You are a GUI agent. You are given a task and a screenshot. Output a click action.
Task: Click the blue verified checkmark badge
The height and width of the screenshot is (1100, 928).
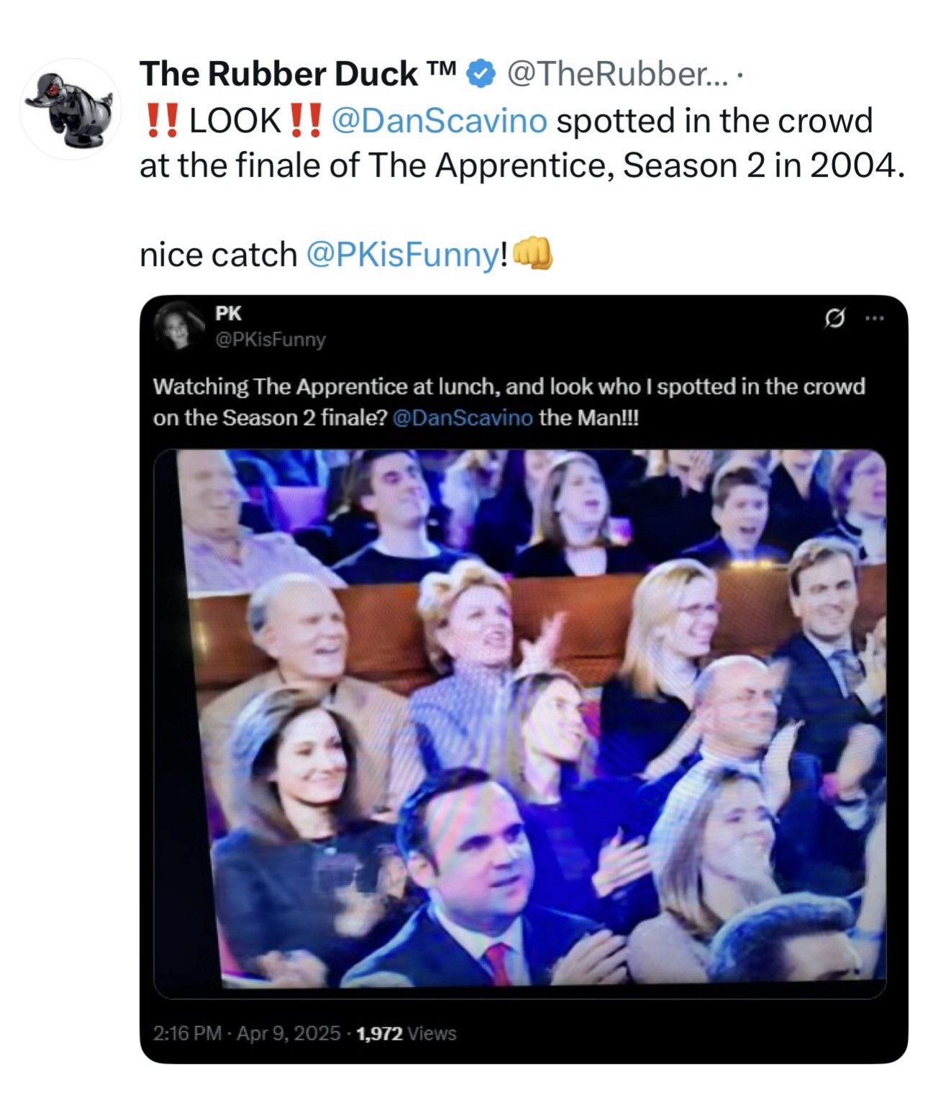(481, 73)
